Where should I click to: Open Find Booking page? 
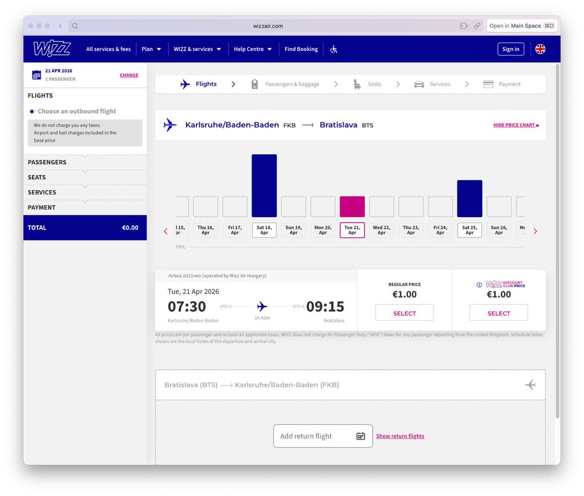coord(301,49)
